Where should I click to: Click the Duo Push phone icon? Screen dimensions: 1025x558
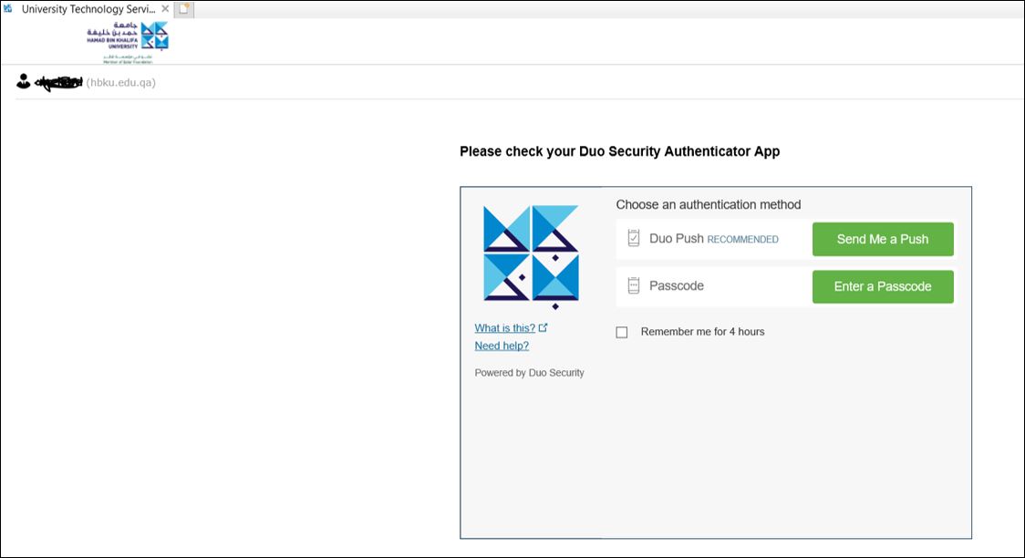pyautogui.click(x=634, y=238)
